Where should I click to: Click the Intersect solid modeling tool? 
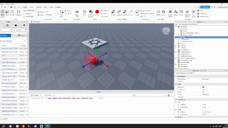(119, 13)
